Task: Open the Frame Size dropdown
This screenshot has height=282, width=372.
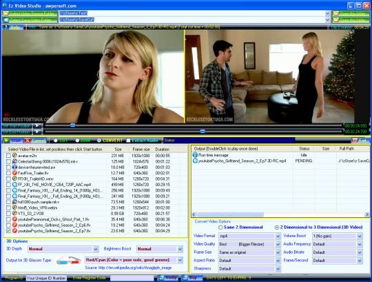Action: coord(278,252)
